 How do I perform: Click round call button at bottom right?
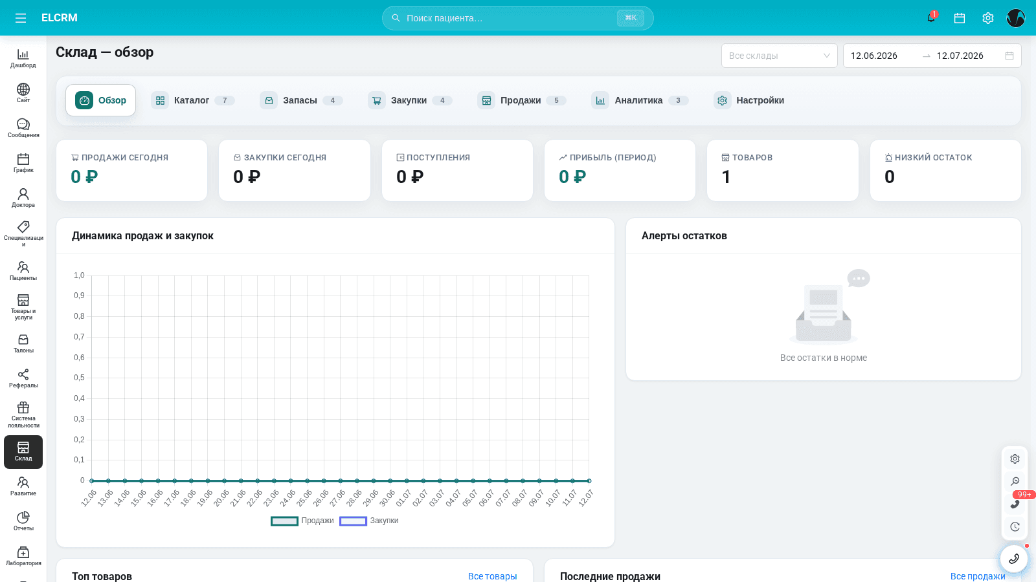point(1014,559)
